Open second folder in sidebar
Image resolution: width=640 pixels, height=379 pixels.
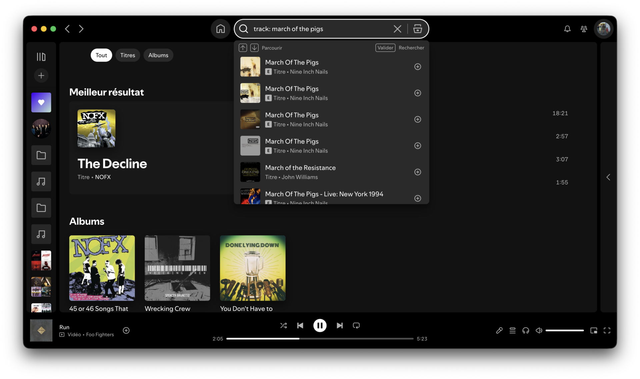pos(41,208)
